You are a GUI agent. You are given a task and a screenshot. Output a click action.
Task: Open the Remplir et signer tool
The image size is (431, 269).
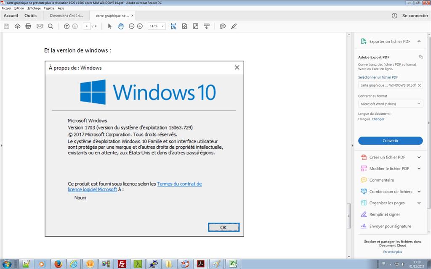click(x=385, y=214)
